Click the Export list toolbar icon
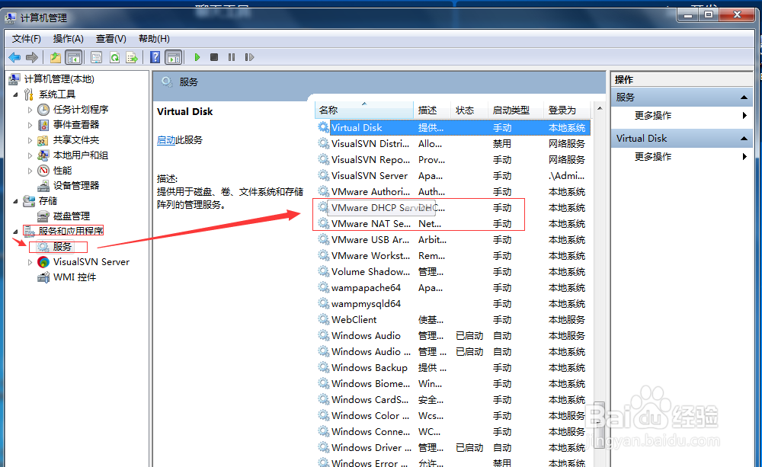The height and width of the screenshot is (467, 762). point(132,57)
